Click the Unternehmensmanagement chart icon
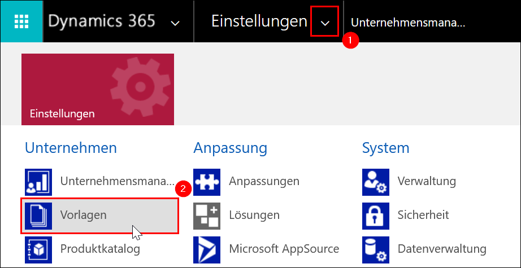 tap(38, 182)
